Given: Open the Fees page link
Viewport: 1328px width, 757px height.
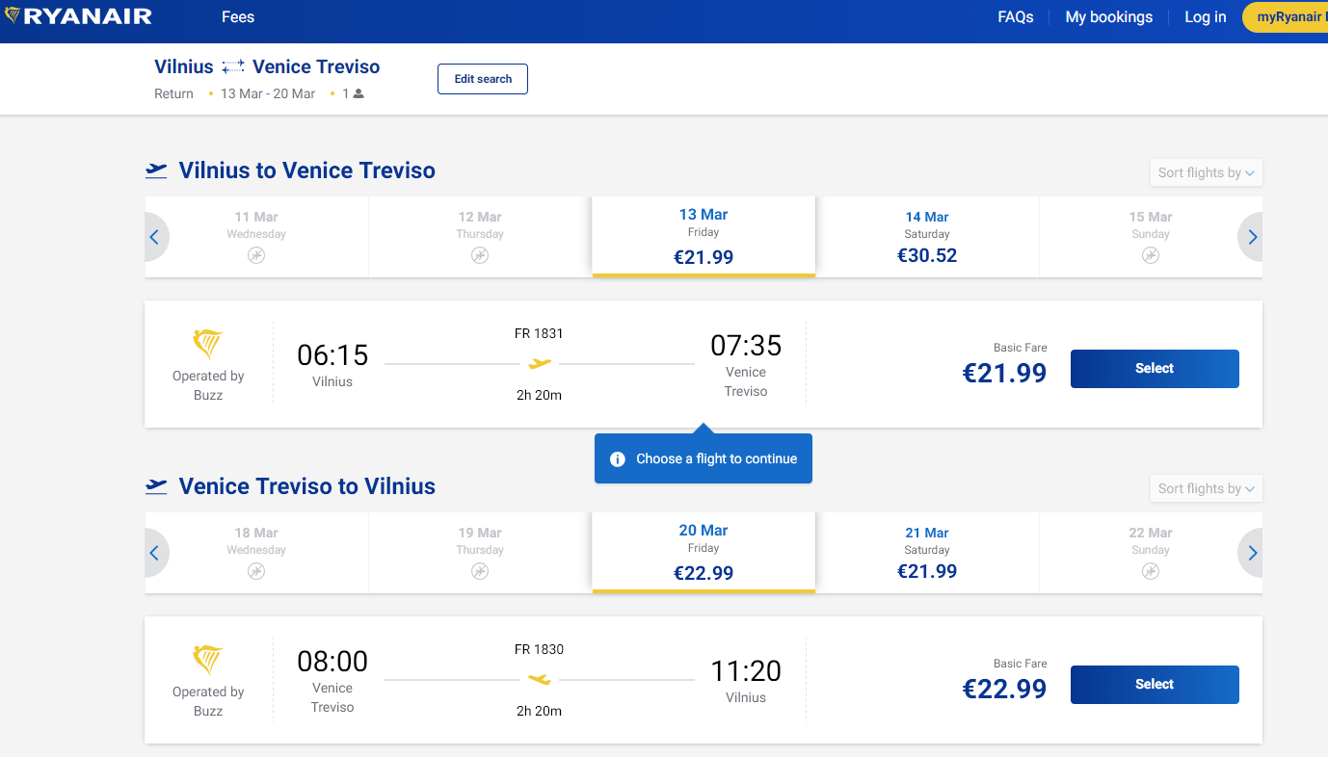Looking at the screenshot, I should pos(238,17).
